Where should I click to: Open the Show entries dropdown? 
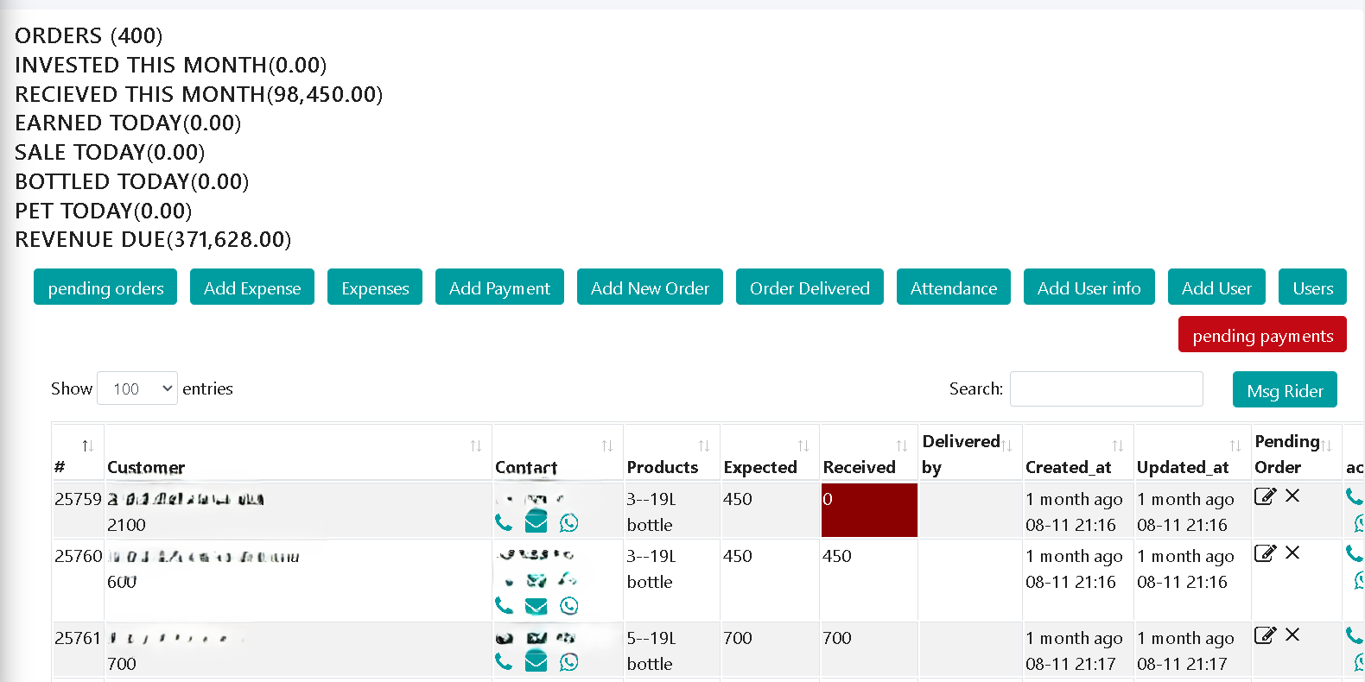pyautogui.click(x=137, y=388)
